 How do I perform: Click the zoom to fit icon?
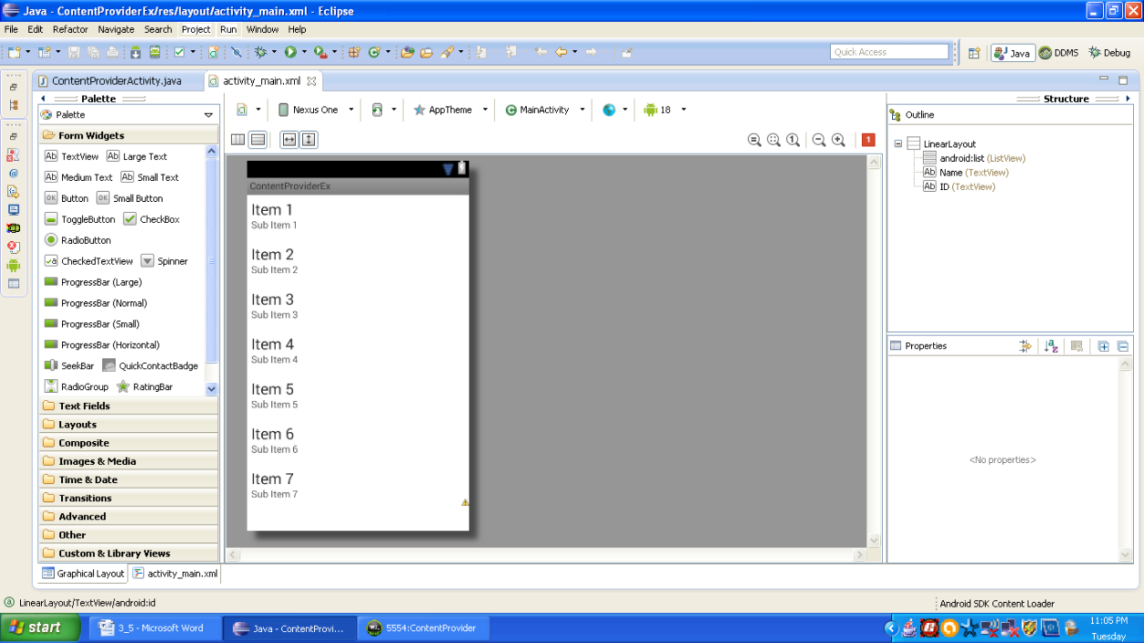(x=774, y=140)
